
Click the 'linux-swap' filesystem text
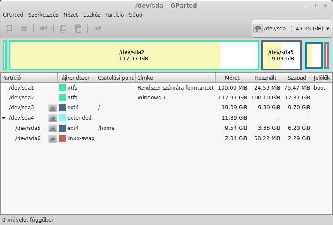pyautogui.click(x=81, y=138)
